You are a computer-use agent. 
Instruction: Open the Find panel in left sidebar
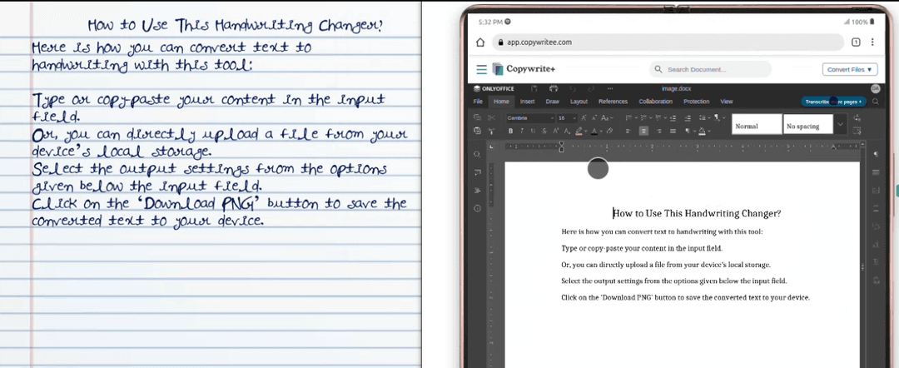pyautogui.click(x=477, y=154)
